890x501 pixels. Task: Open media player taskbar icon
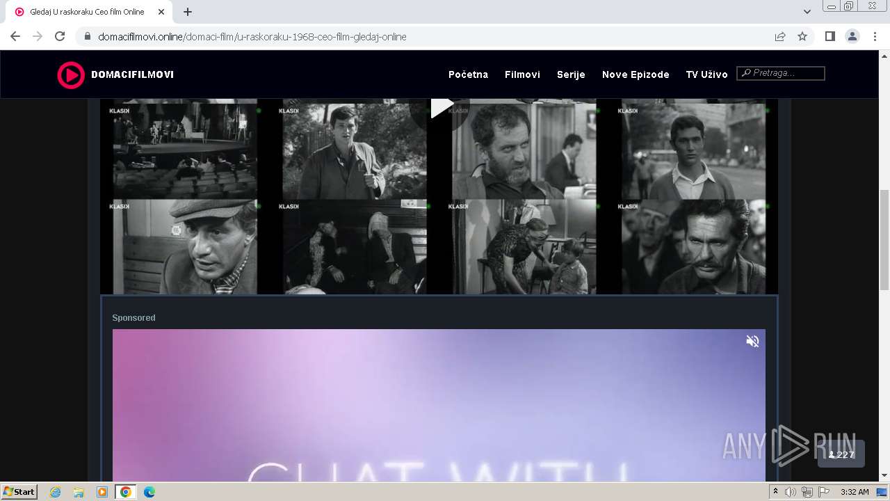(x=102, y=492)
